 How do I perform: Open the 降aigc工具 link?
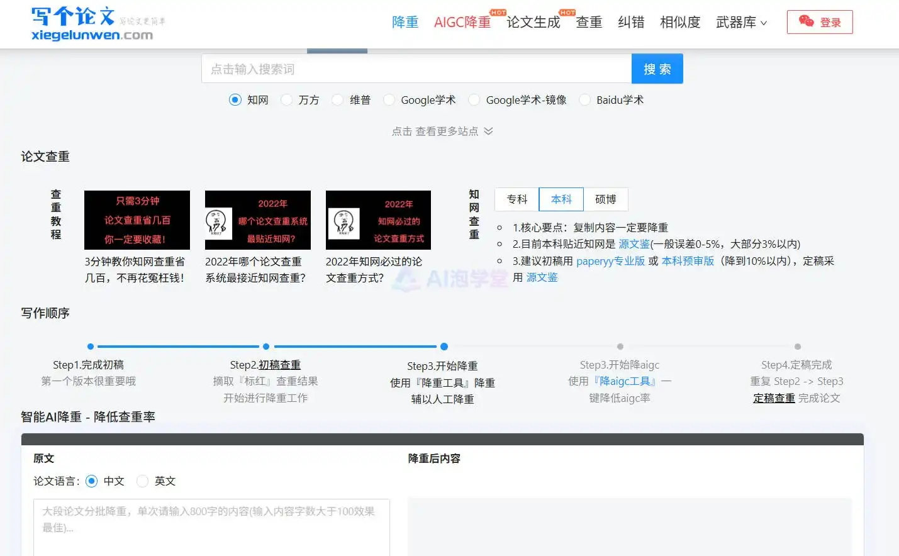tap(625, 381)
